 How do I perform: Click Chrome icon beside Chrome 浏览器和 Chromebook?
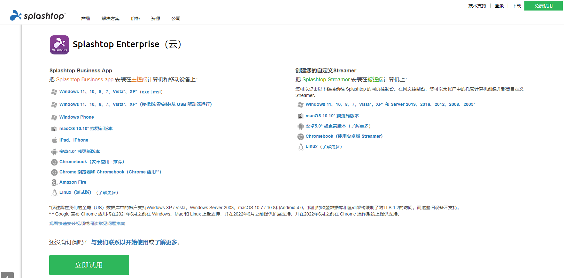[54, 172]
